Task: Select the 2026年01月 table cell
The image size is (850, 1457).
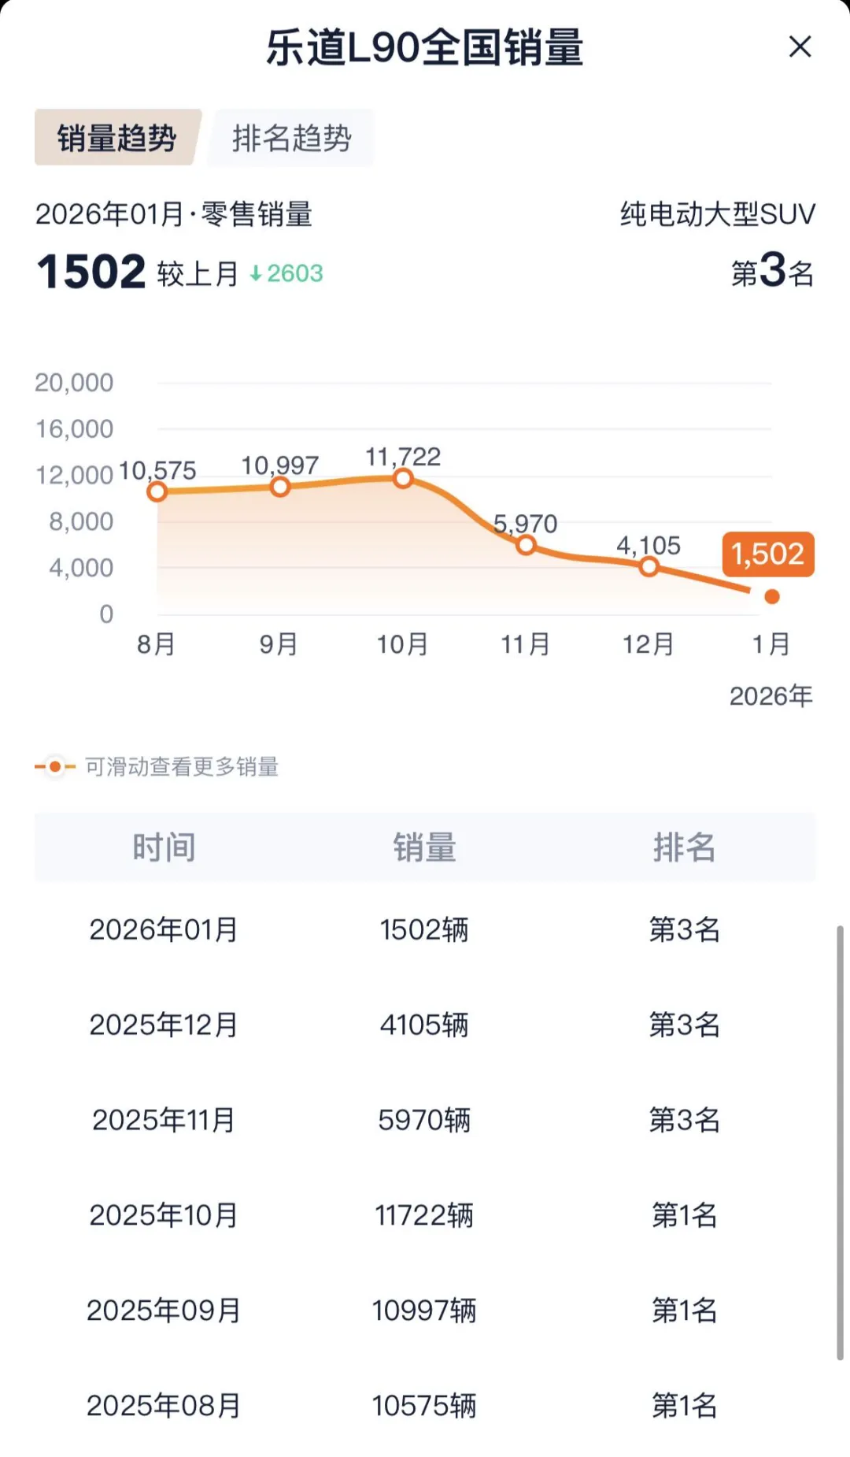Action: [164, 929]
